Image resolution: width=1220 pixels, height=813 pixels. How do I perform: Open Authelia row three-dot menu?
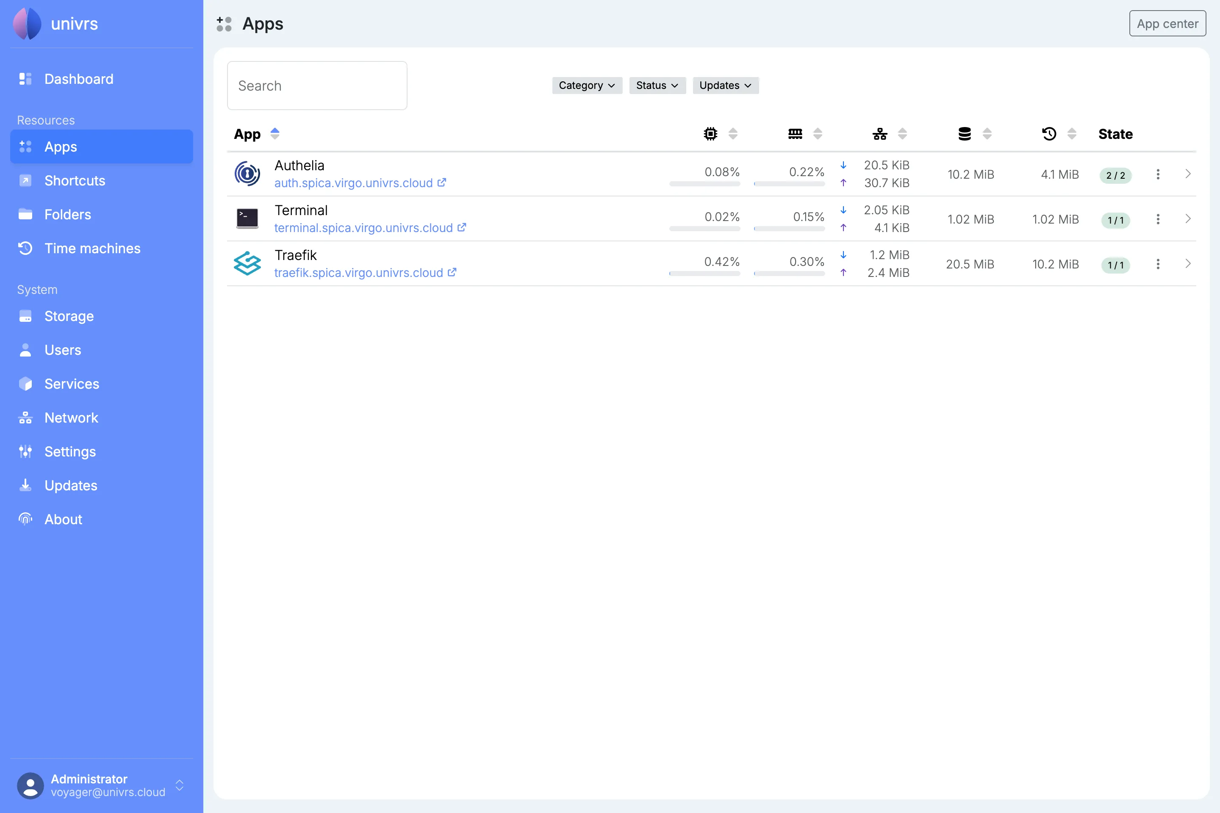[1158, 174]
